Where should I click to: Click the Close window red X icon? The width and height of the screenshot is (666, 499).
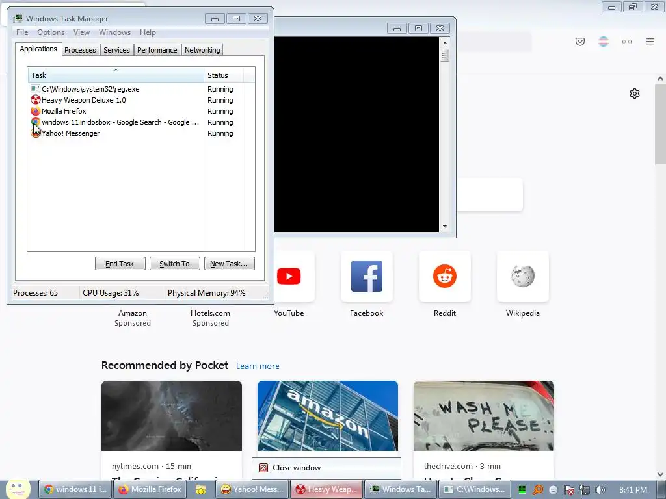[x=263, y=468]
